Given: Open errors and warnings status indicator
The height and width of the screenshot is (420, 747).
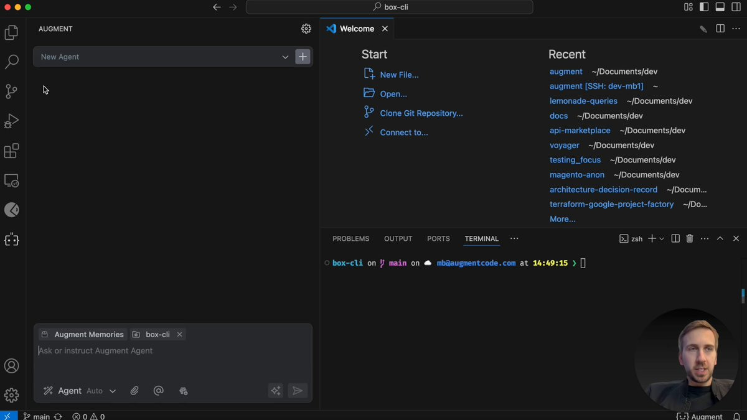Looking at the screenshot, I should 88,416.
